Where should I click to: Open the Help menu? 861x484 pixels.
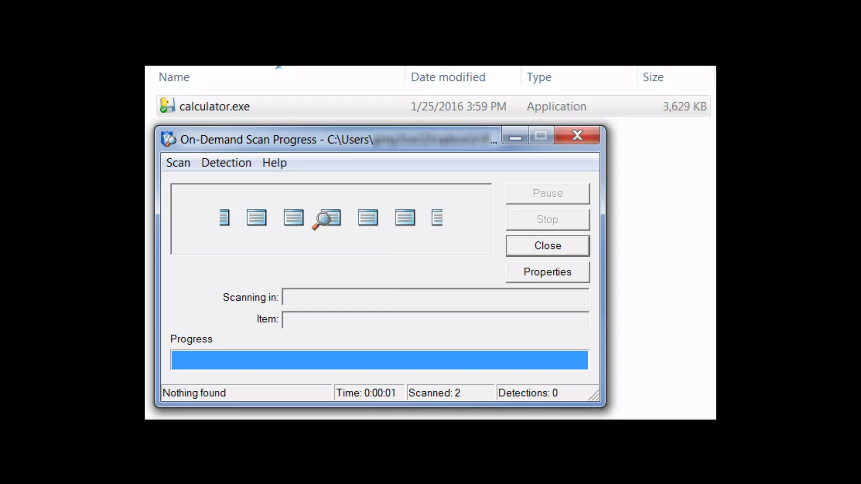(x=274, y=163)
